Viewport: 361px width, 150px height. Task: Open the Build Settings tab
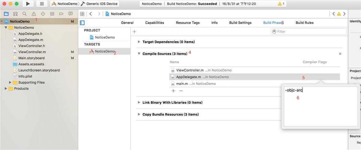click(240, 23)
